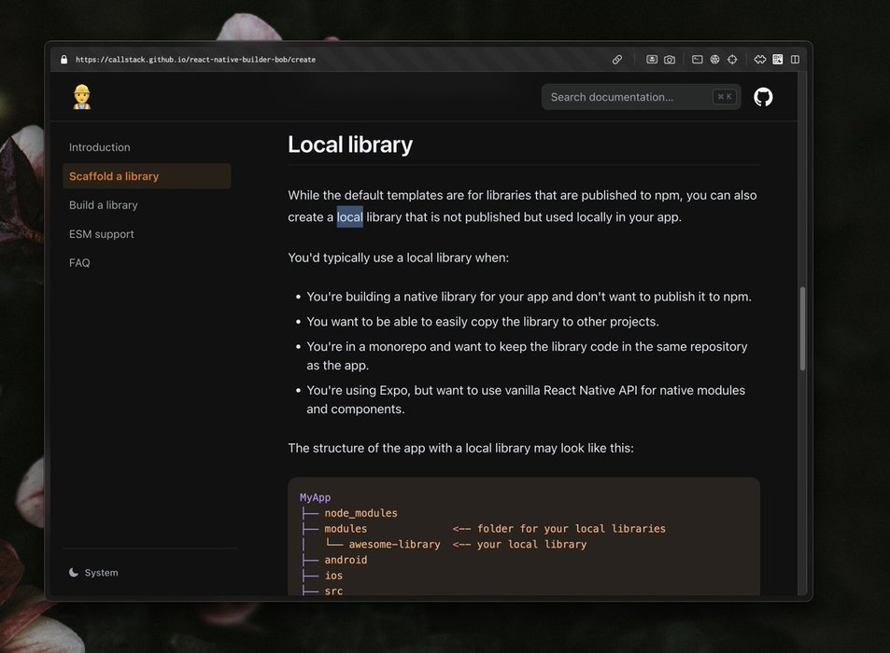The width and height of the screenshot is (890, 653).
Task: Navigate to the FAQ sidebar item
Action: click(80, 263)
